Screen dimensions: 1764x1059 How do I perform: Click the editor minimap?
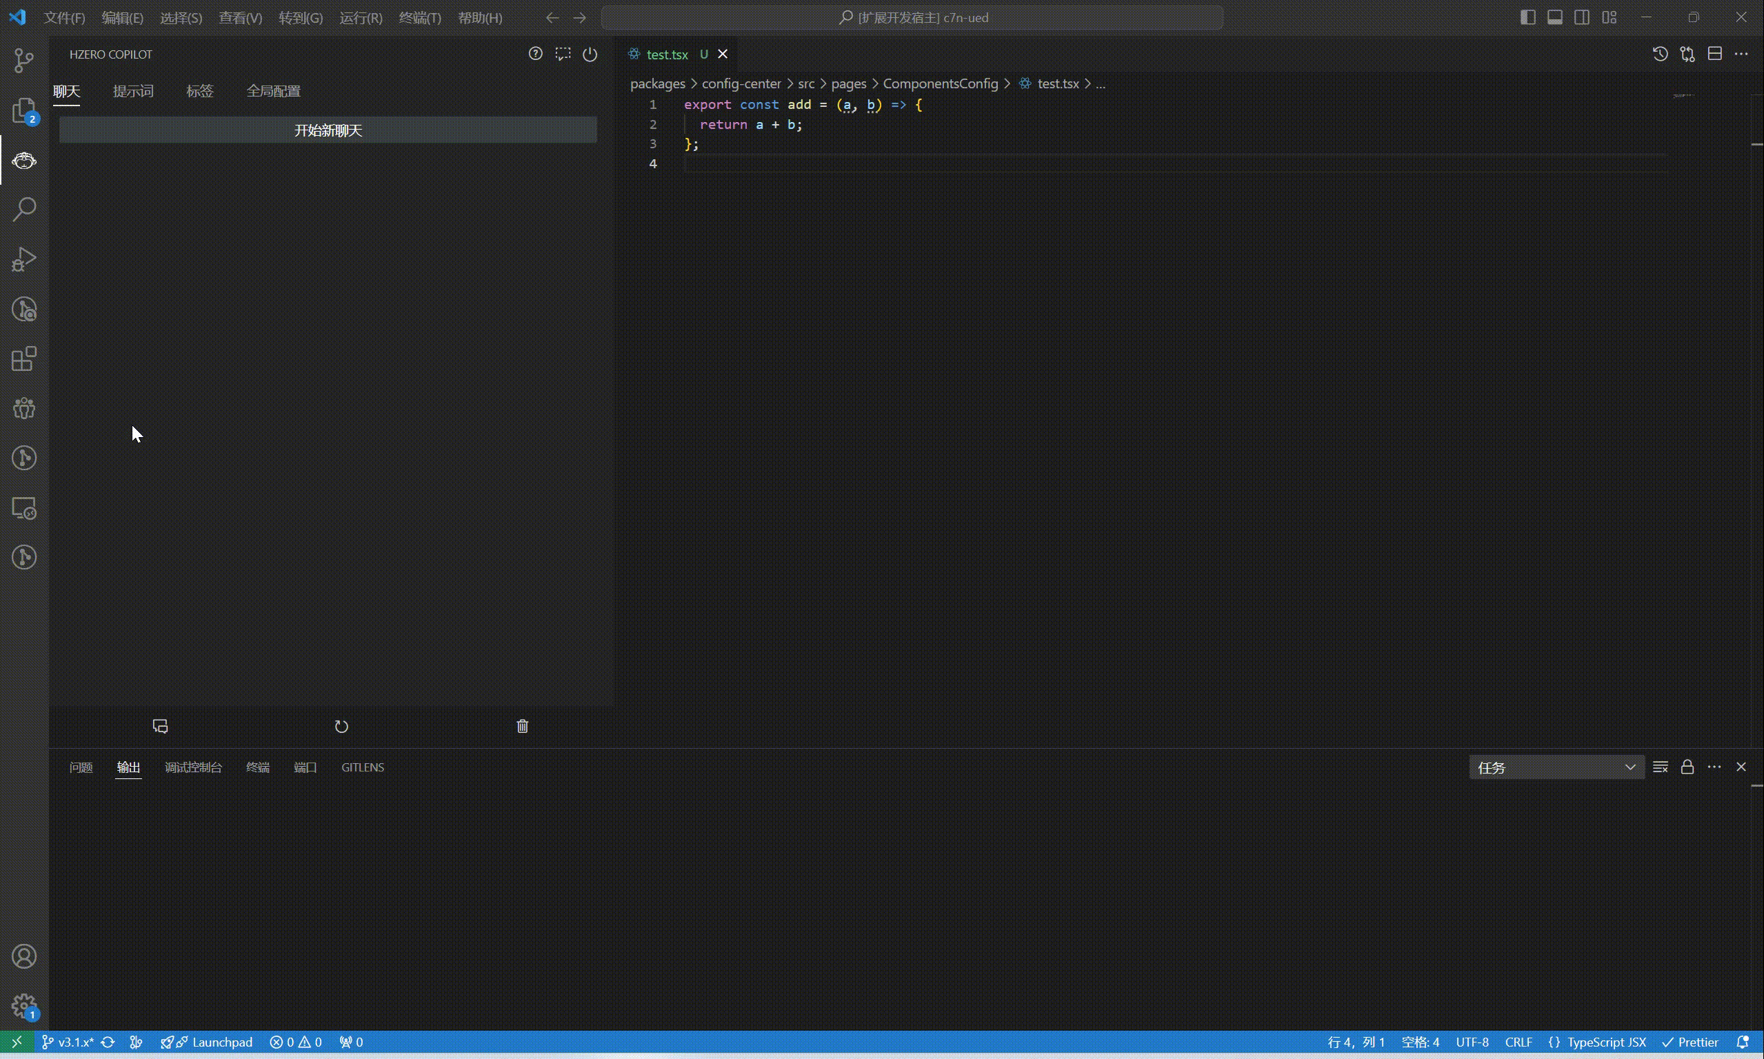pyautogui.click(x=1683, y=96)
